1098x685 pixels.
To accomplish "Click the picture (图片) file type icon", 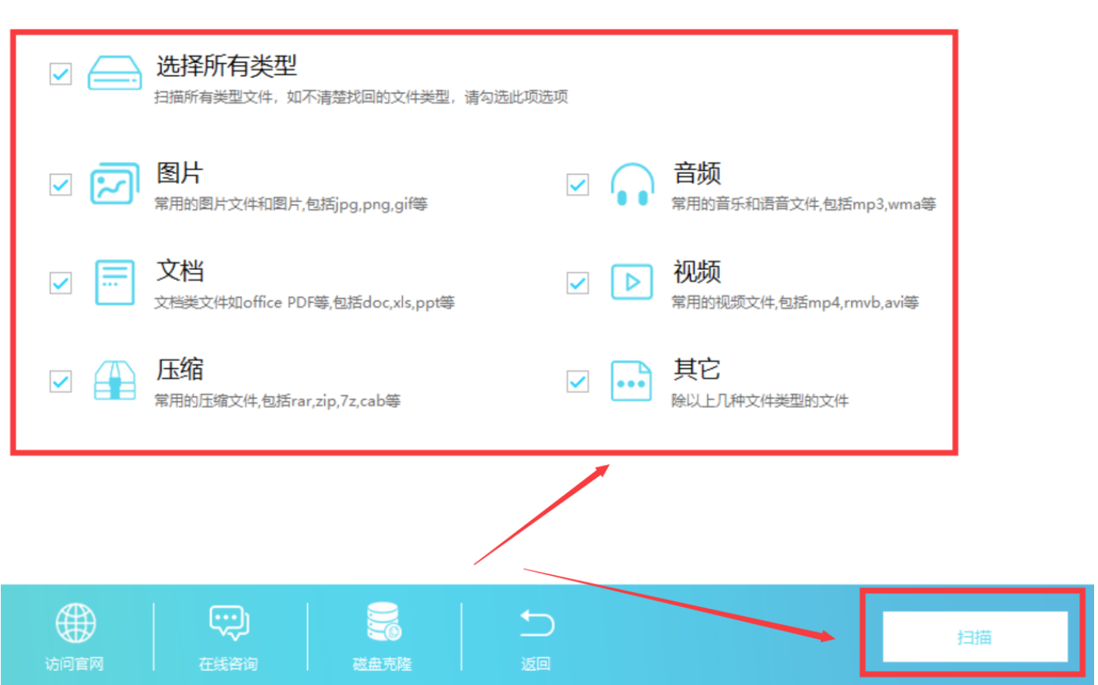I will click(114, 184).
